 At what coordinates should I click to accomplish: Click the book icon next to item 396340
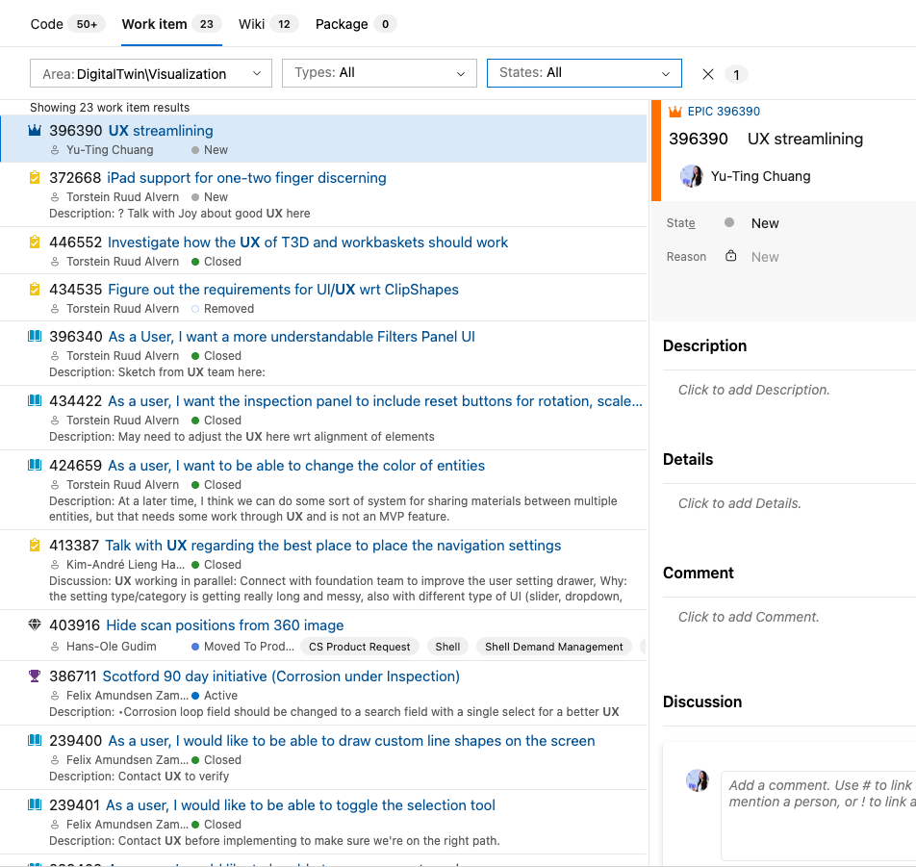[x=36, y=337]
